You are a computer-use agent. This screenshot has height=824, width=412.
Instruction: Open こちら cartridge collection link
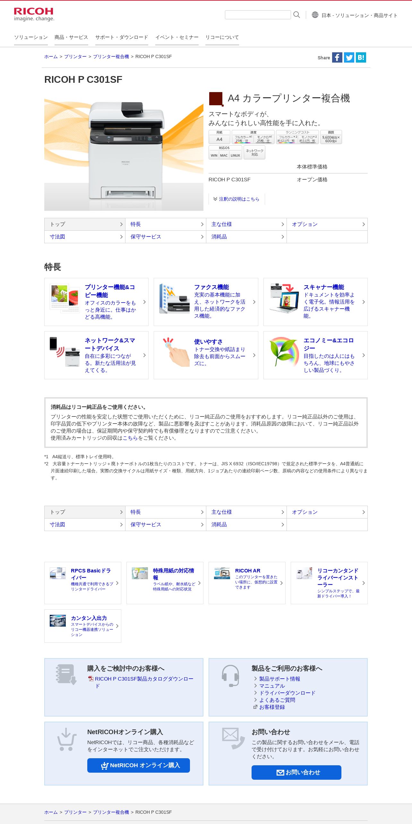click(x=130, y=438)
